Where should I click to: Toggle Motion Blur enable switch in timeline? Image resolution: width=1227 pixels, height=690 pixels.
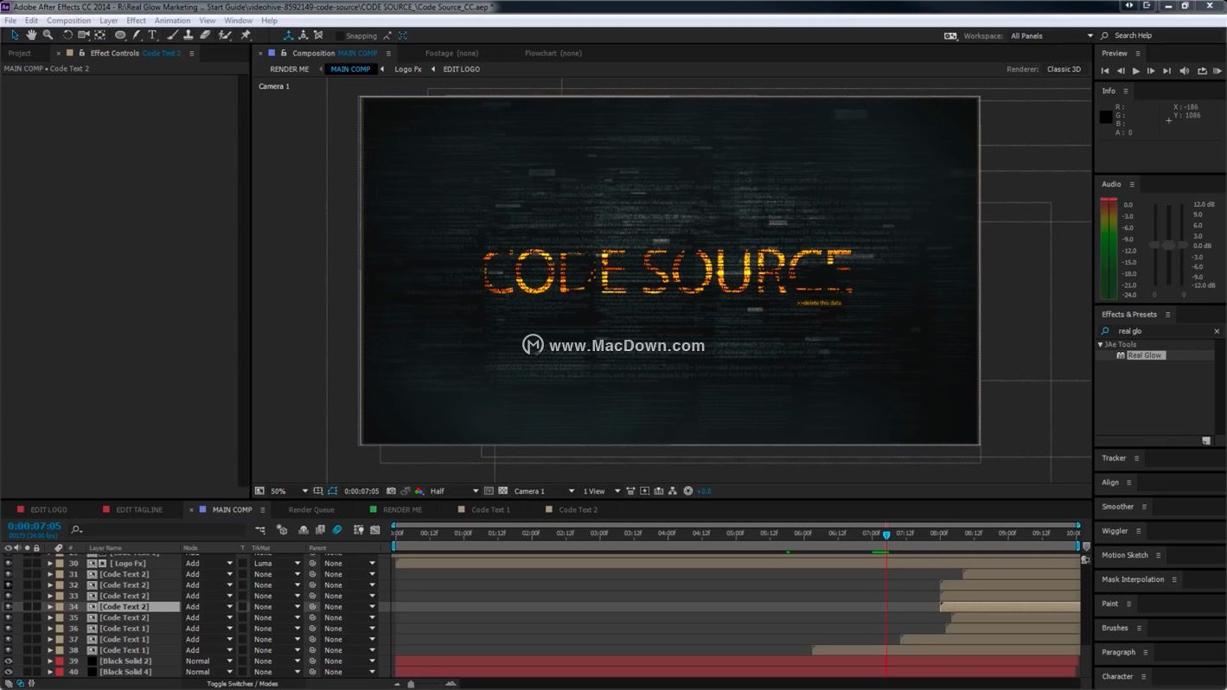click(337, 529)
